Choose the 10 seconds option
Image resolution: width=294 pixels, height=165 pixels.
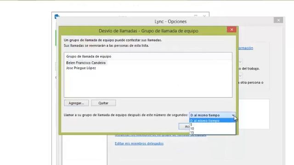[212, 129]
